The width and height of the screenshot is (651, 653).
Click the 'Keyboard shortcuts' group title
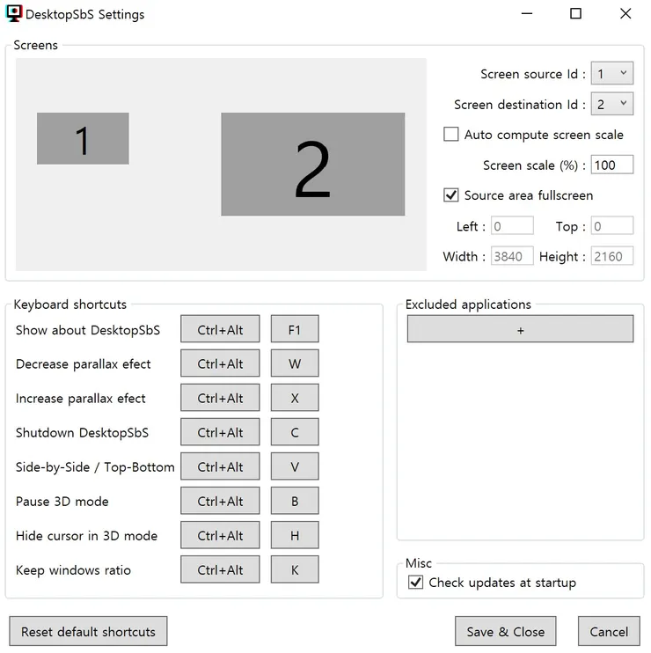pos(69,304)
